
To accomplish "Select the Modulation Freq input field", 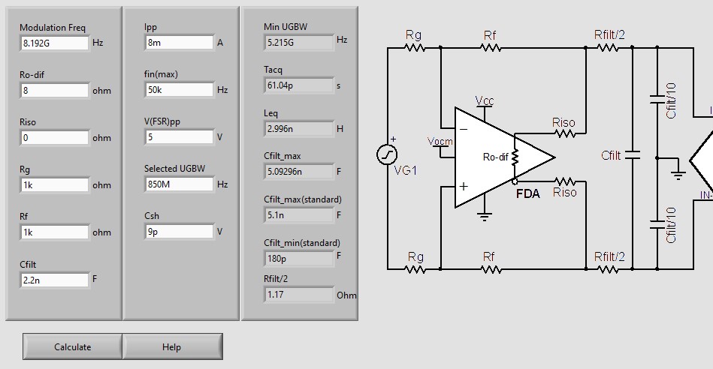I will pyautogui.click(x=55, y=43).
